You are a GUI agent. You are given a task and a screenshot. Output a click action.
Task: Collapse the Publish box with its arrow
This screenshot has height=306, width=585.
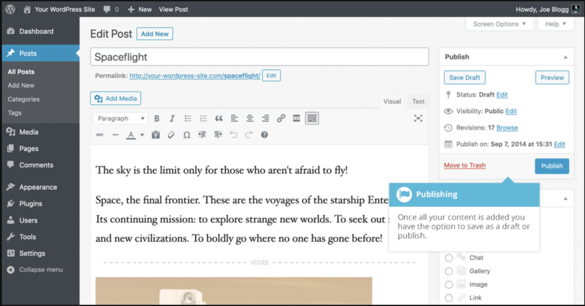565,57
